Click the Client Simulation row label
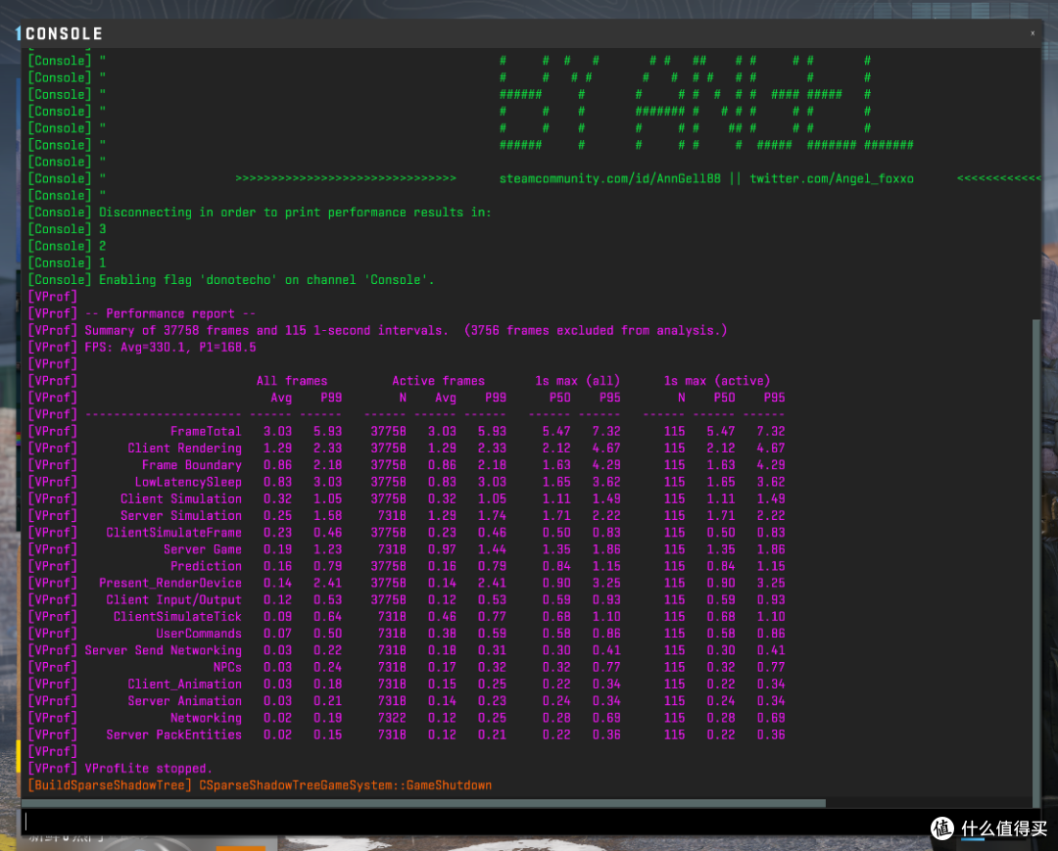1058x851 pixels. point(181,499)
